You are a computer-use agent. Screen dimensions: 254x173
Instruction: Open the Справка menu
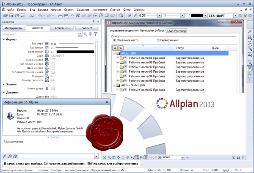139,10
